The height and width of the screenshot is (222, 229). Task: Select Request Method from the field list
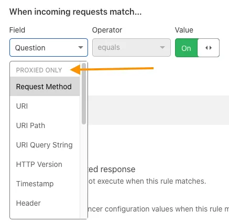click(x=45, y=87)
